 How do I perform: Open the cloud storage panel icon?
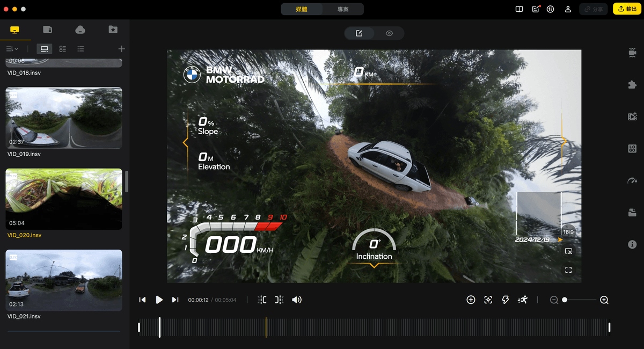coord(80,30)
